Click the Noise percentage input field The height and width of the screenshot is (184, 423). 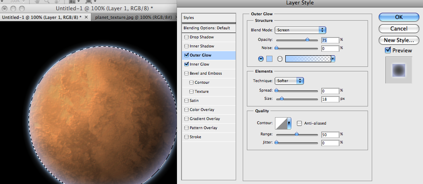pyautogui.click(x=330, y=48)
